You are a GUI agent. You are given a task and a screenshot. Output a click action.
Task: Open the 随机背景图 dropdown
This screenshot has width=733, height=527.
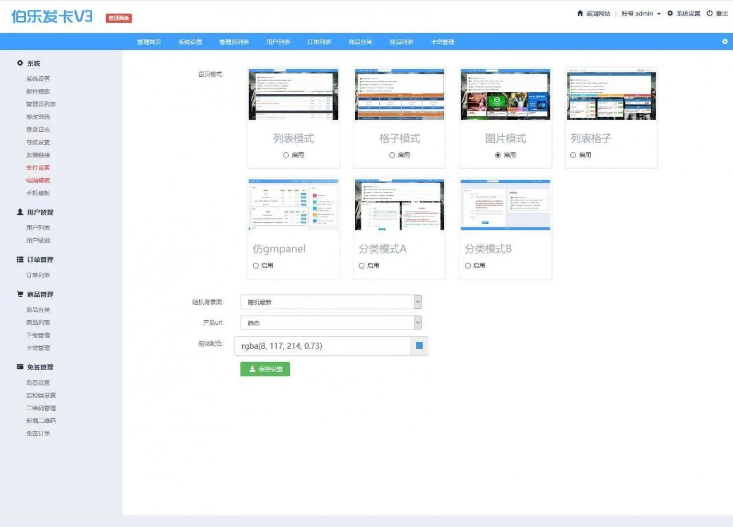click(x=330, y=302)
